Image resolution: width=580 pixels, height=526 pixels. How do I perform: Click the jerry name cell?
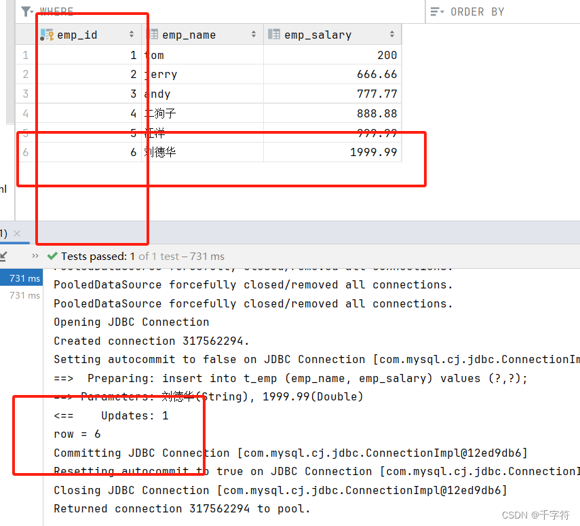pos(202,75)
